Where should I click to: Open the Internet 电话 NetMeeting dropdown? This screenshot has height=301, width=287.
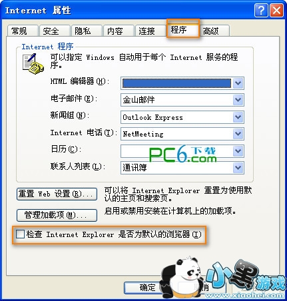pyautogui.click(x=182, y=134)
